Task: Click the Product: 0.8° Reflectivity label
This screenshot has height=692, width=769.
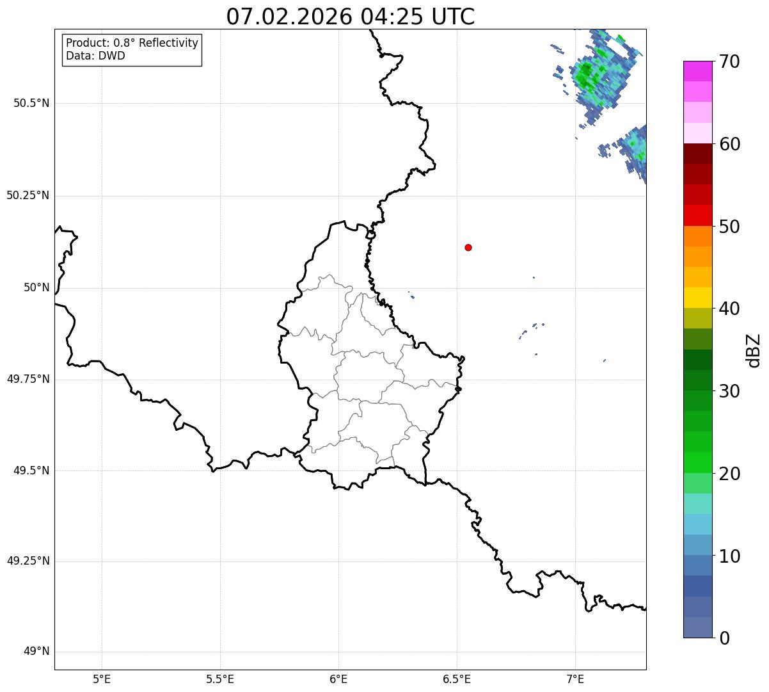Action: point(132,43)
